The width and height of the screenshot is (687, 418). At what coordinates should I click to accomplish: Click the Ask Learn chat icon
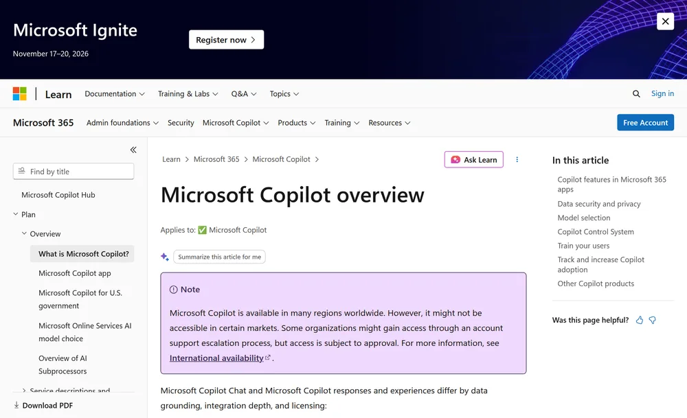click(x=455, y=160)
